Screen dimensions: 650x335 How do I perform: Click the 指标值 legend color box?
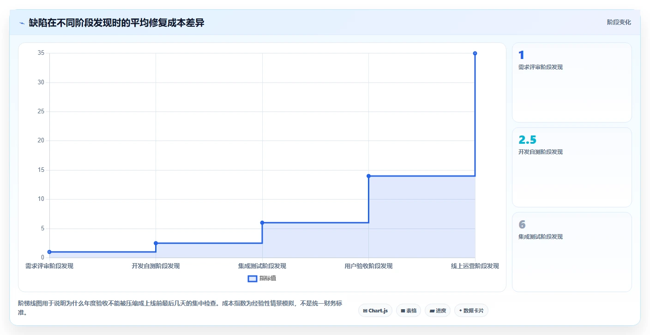coord(253,278)
